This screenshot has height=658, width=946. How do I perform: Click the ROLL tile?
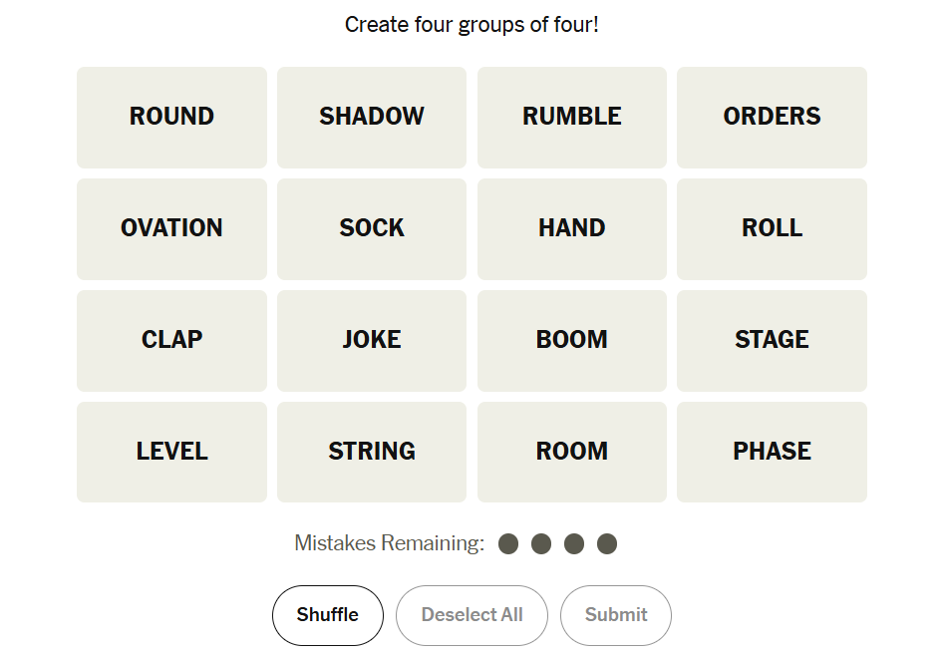tap(772, 228)
